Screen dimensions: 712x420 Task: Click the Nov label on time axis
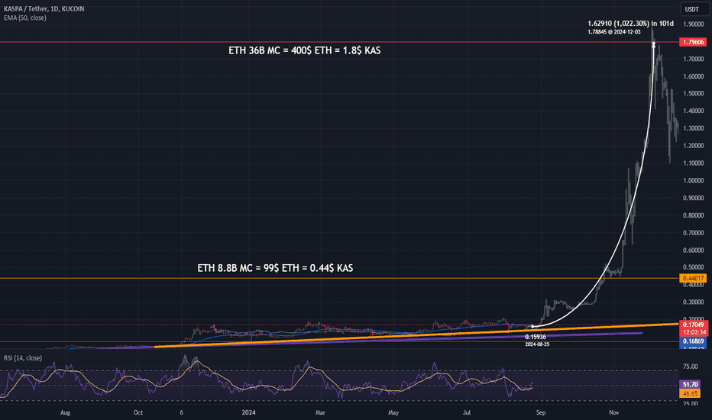614,412
